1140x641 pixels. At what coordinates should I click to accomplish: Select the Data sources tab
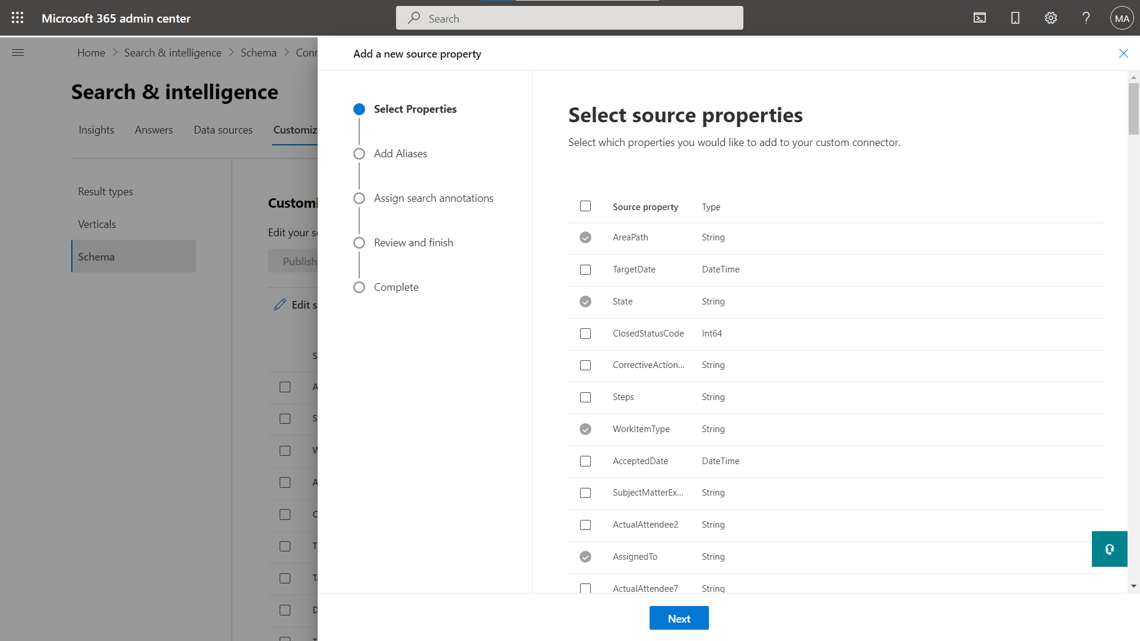coord(223,129)
